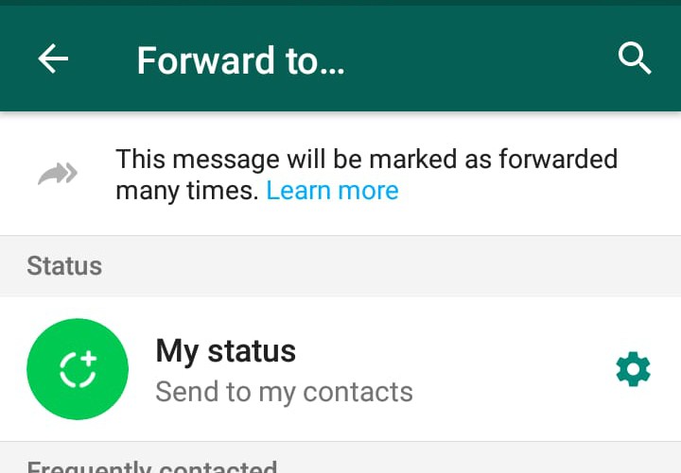Tap the gray double-arrow forwarded icon

tap(58, 174)
